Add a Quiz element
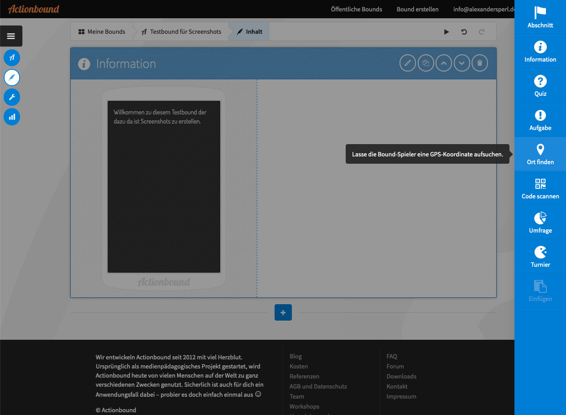The width and height of the screenshot is (566, 415). tap(540, 85)
